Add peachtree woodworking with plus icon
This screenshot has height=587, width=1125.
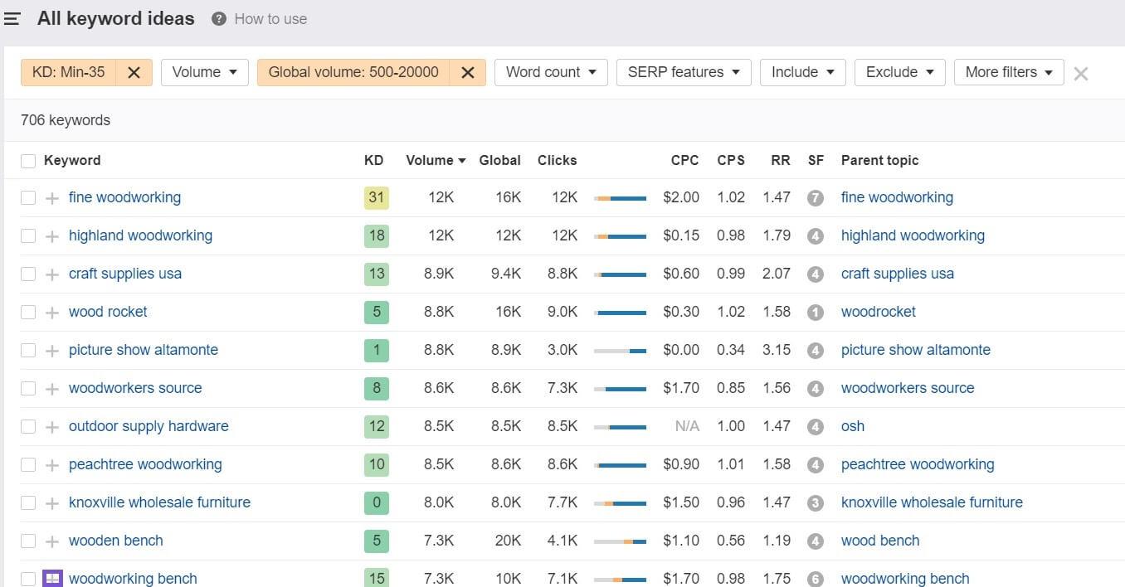point(52,465)
